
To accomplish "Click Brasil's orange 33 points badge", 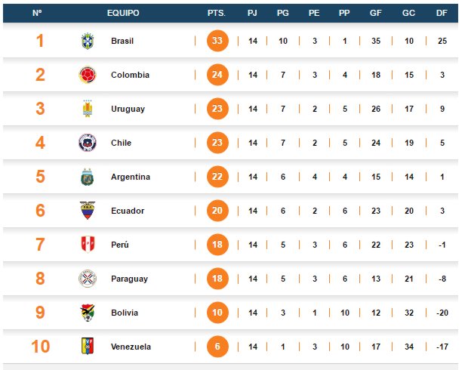I will click(x=217, y=41).
